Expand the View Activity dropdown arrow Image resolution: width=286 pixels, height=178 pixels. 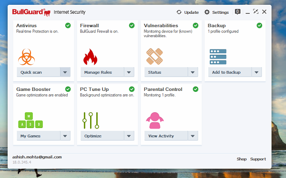click(x=193, y=136)
